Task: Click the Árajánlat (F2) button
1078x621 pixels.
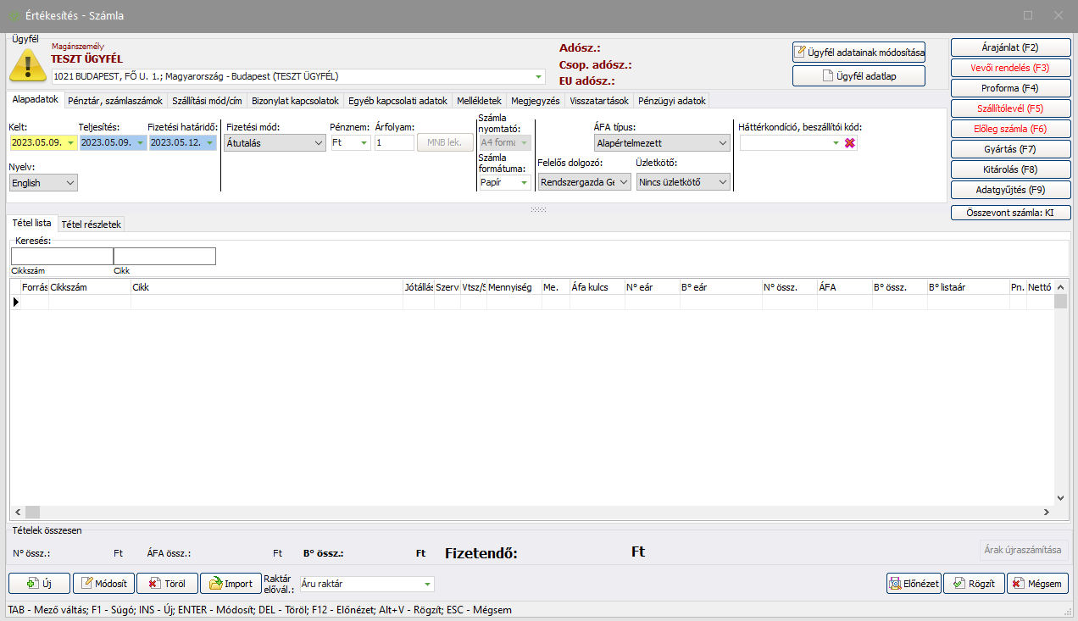Action: (x=1010, y=47)
